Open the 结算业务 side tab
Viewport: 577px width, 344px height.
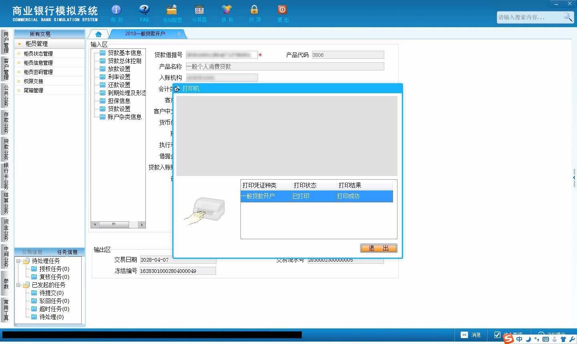pyautogui.click(x=6, y=203)
